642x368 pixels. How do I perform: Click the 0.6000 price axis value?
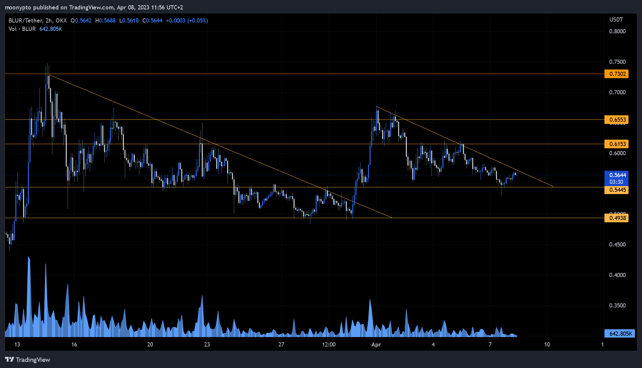617,153
